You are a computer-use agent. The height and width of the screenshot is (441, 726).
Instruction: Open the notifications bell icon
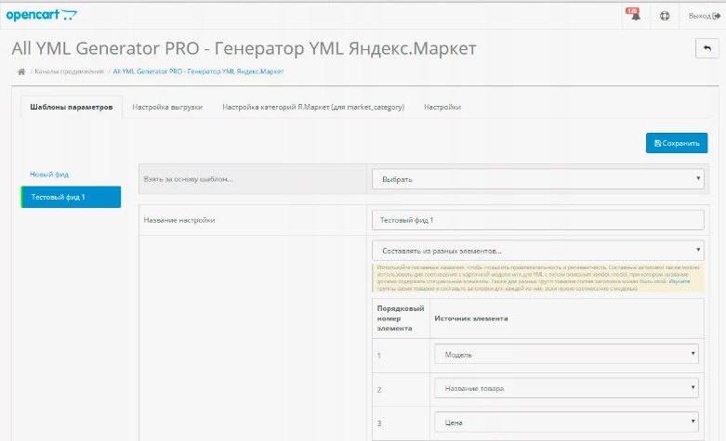coord(636,16)
